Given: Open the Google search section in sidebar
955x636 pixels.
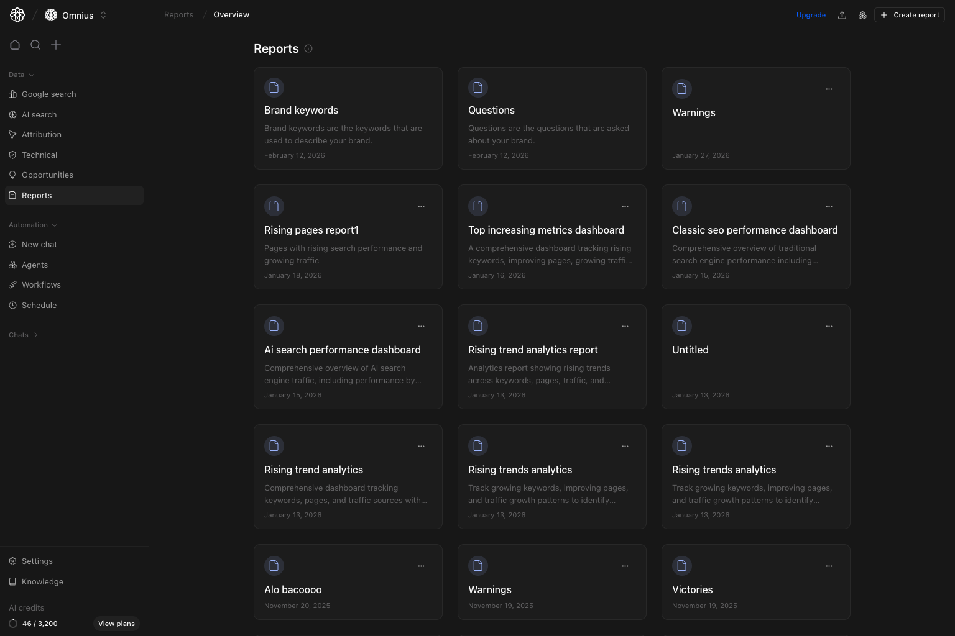Looking at the screenshot, I should coord(48,94).
